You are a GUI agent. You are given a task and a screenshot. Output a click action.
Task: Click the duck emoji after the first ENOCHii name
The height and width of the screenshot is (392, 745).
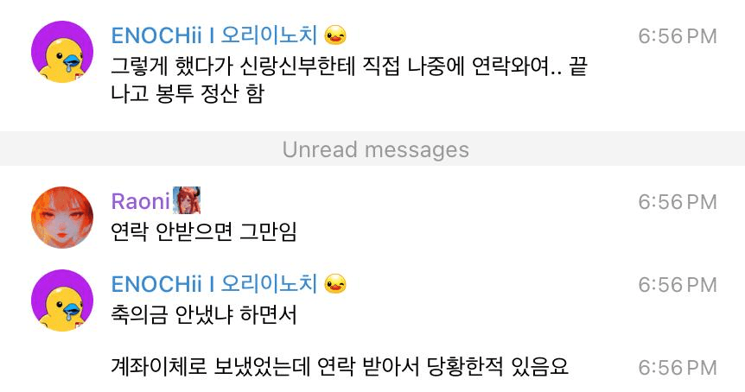coord(335,35)
